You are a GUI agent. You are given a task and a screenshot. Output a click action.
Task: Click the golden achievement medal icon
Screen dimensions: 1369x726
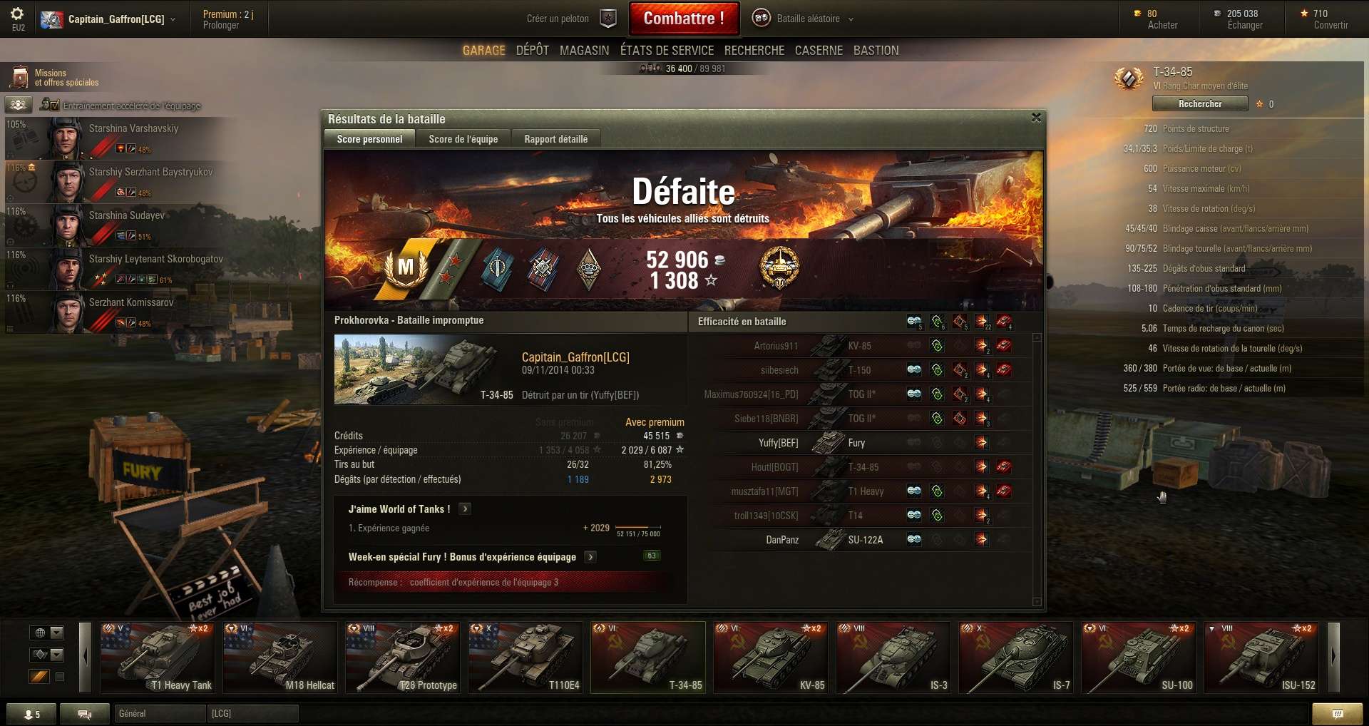coord(779,268)
